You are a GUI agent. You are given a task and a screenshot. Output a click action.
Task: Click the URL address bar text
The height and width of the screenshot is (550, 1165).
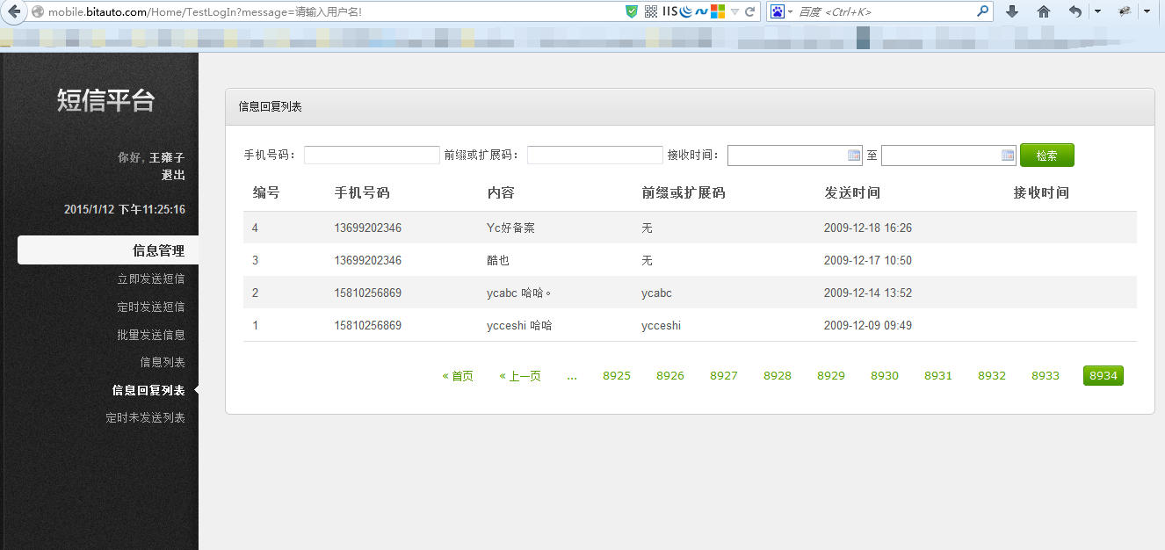point(204,12)
